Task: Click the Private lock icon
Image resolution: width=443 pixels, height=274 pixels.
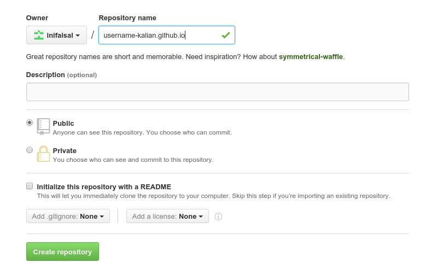Action: pos(43,154)
